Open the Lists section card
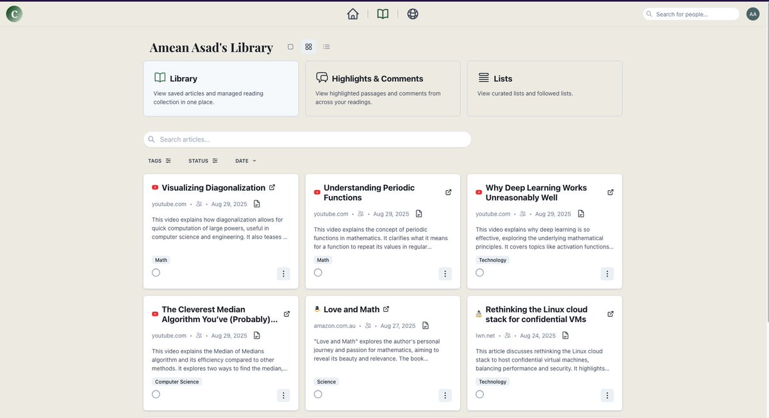Image resolution: width=769 pixels, height=418 pixels. point(545,88)
